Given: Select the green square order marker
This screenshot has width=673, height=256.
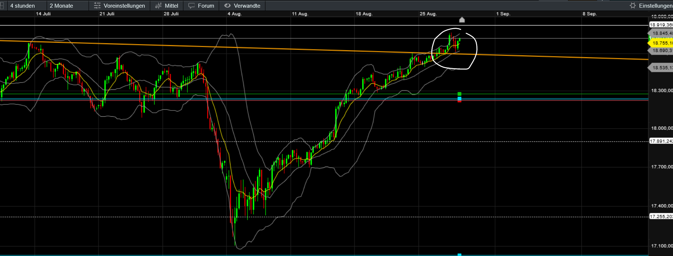Looking at the screenshot, I should tap(459, 94).
